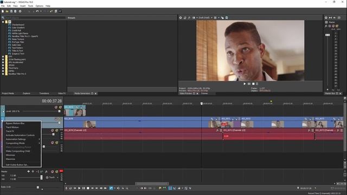Select the Color Gradient generator
347x195 pixels.
[x=18, y=28]
